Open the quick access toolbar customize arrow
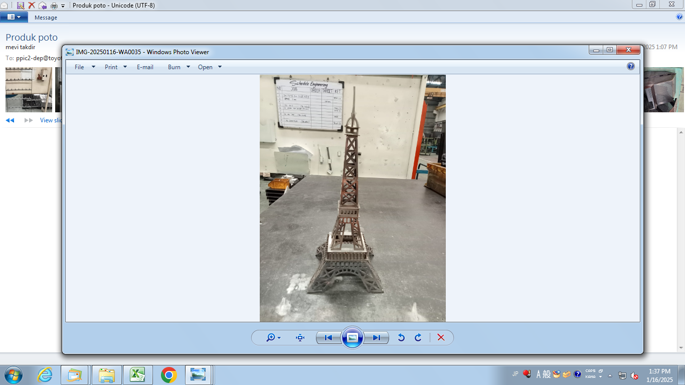 click(x=63, y=6)
